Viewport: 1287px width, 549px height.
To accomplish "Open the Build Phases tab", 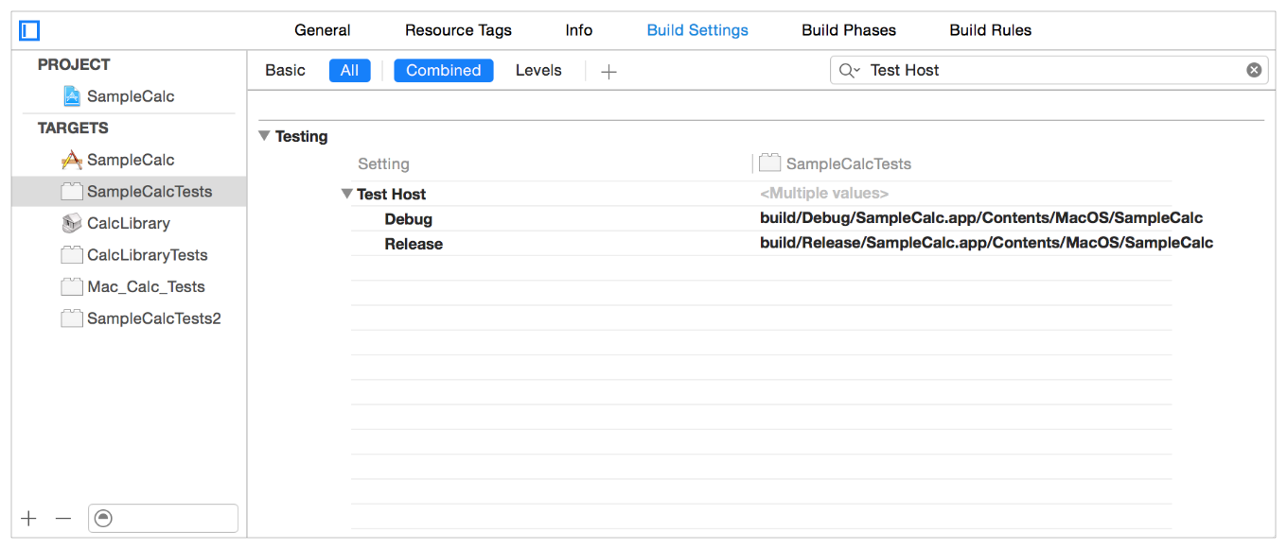I will (848, 30).
